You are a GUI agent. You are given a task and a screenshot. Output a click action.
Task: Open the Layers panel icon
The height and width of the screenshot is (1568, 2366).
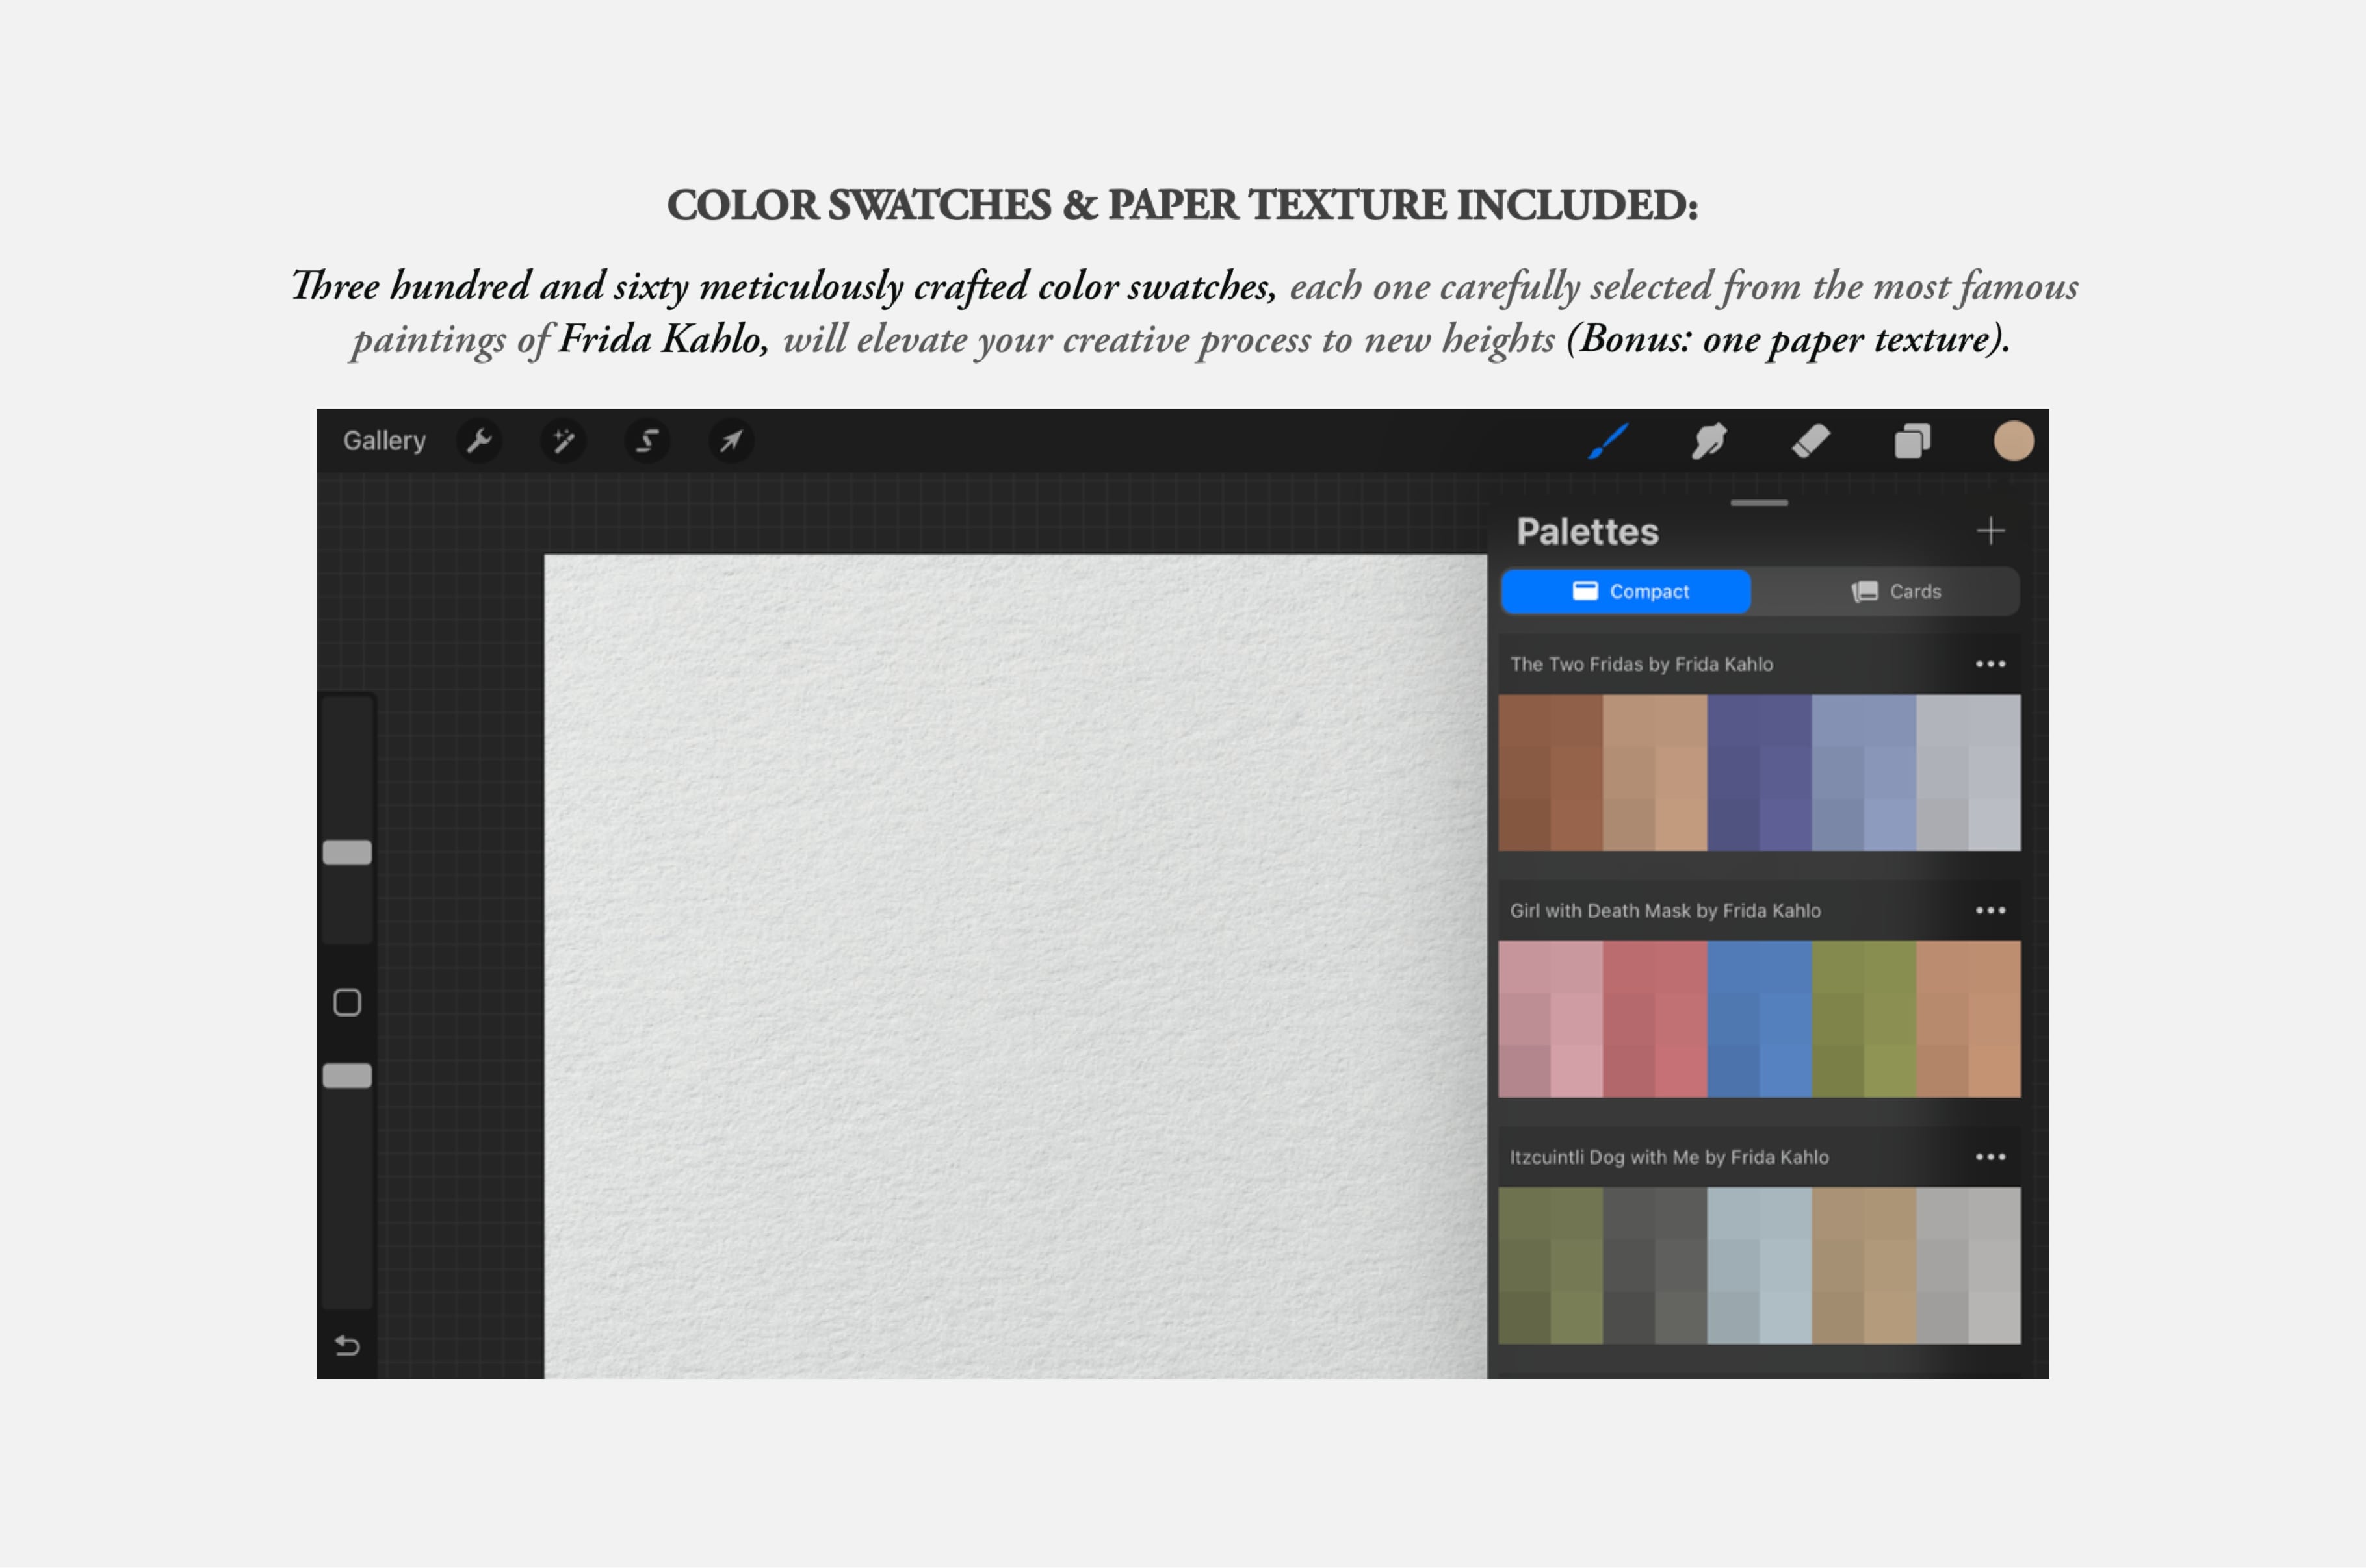click(1912, 441)
